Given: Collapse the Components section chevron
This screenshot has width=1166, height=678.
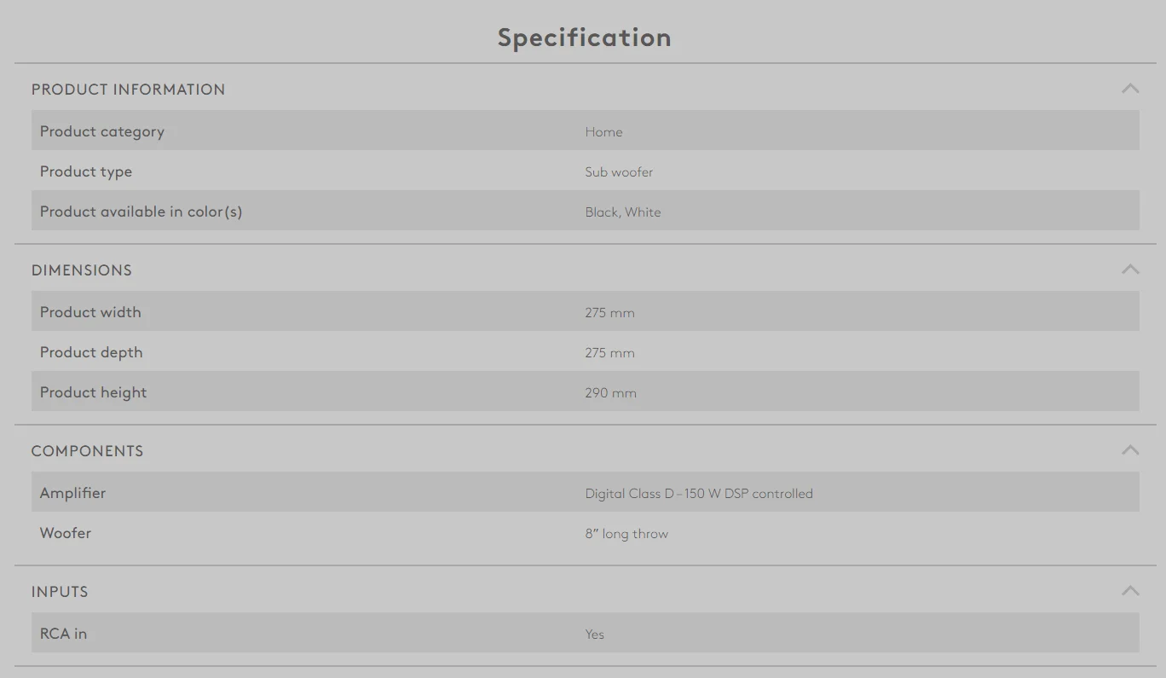Looking at the screenshot, I should [x=1130, y=450].
